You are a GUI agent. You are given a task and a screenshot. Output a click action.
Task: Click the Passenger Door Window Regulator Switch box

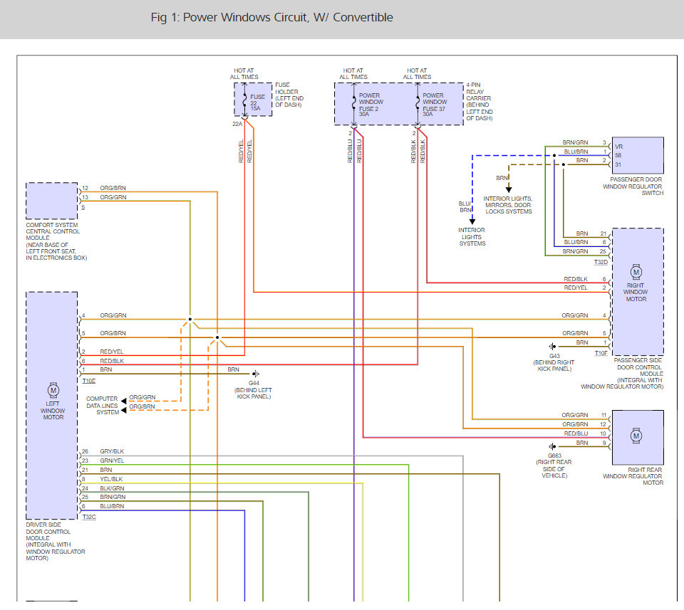(638, 156)
